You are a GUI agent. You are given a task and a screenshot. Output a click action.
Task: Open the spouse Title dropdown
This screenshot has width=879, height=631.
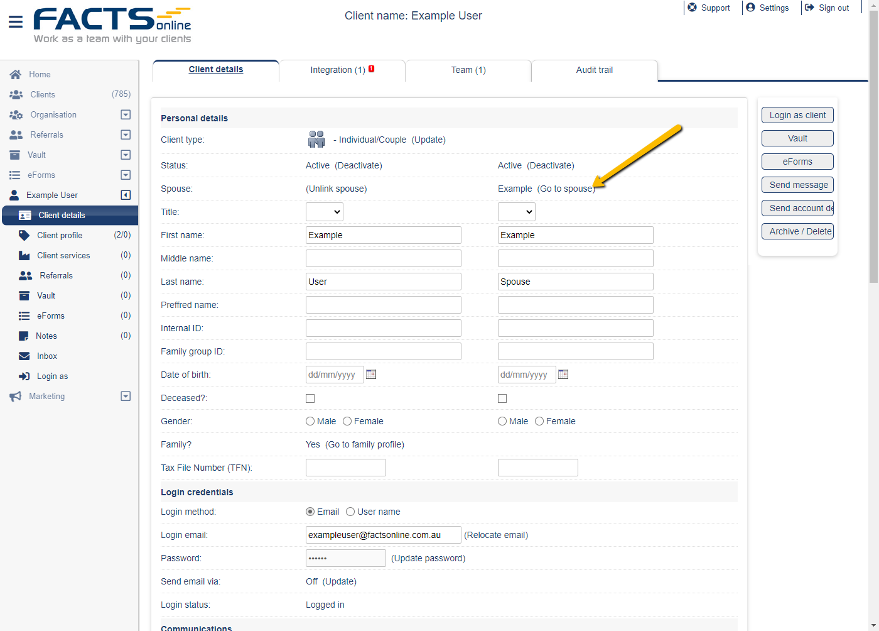coord(517,212)
